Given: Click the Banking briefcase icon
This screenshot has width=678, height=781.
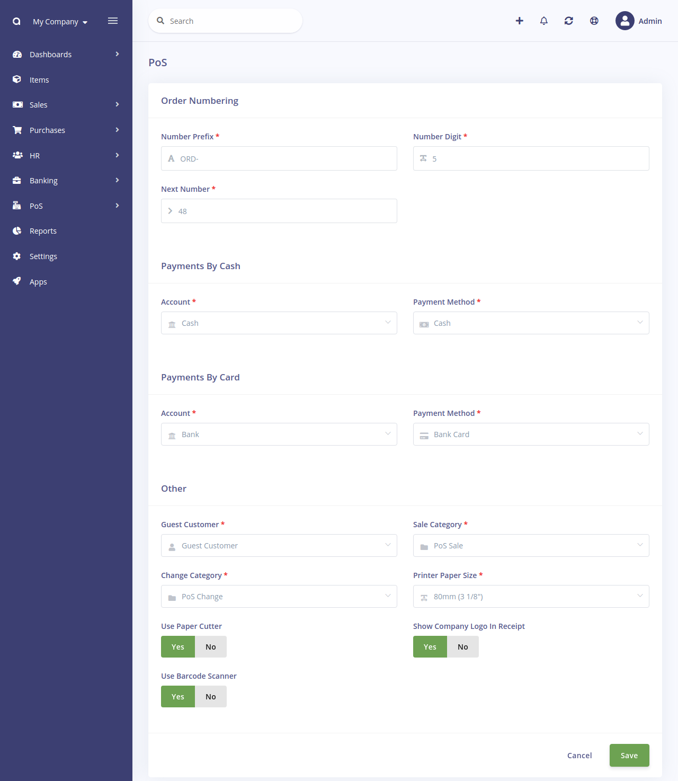Looking at the screenshot, I should tap(17, 180).
